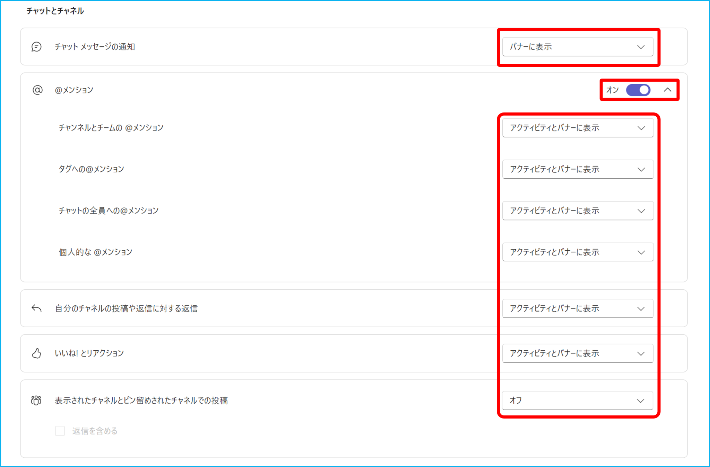Open the タグへの@メンション dropdown
This screenshot has width=710, height=467.
click(578, 169)
